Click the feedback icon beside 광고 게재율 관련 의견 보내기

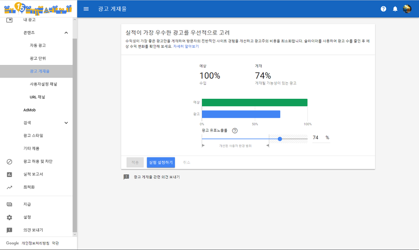[127, 177]
